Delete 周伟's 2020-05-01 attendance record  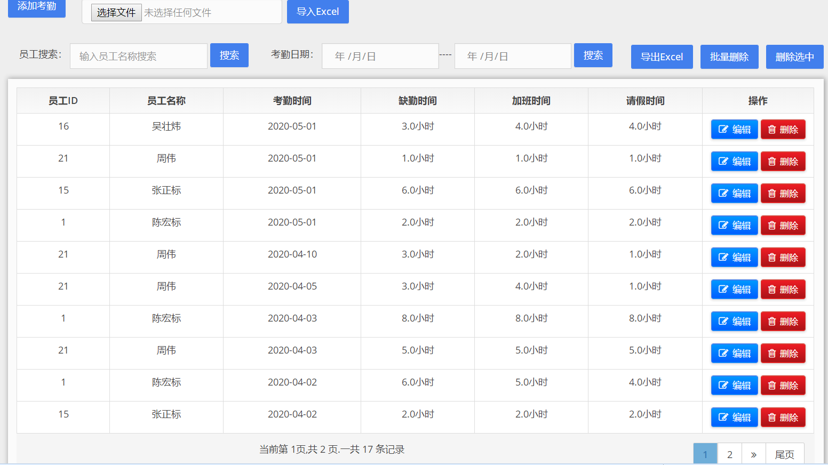pyautogui.click(x=783, y=161)
